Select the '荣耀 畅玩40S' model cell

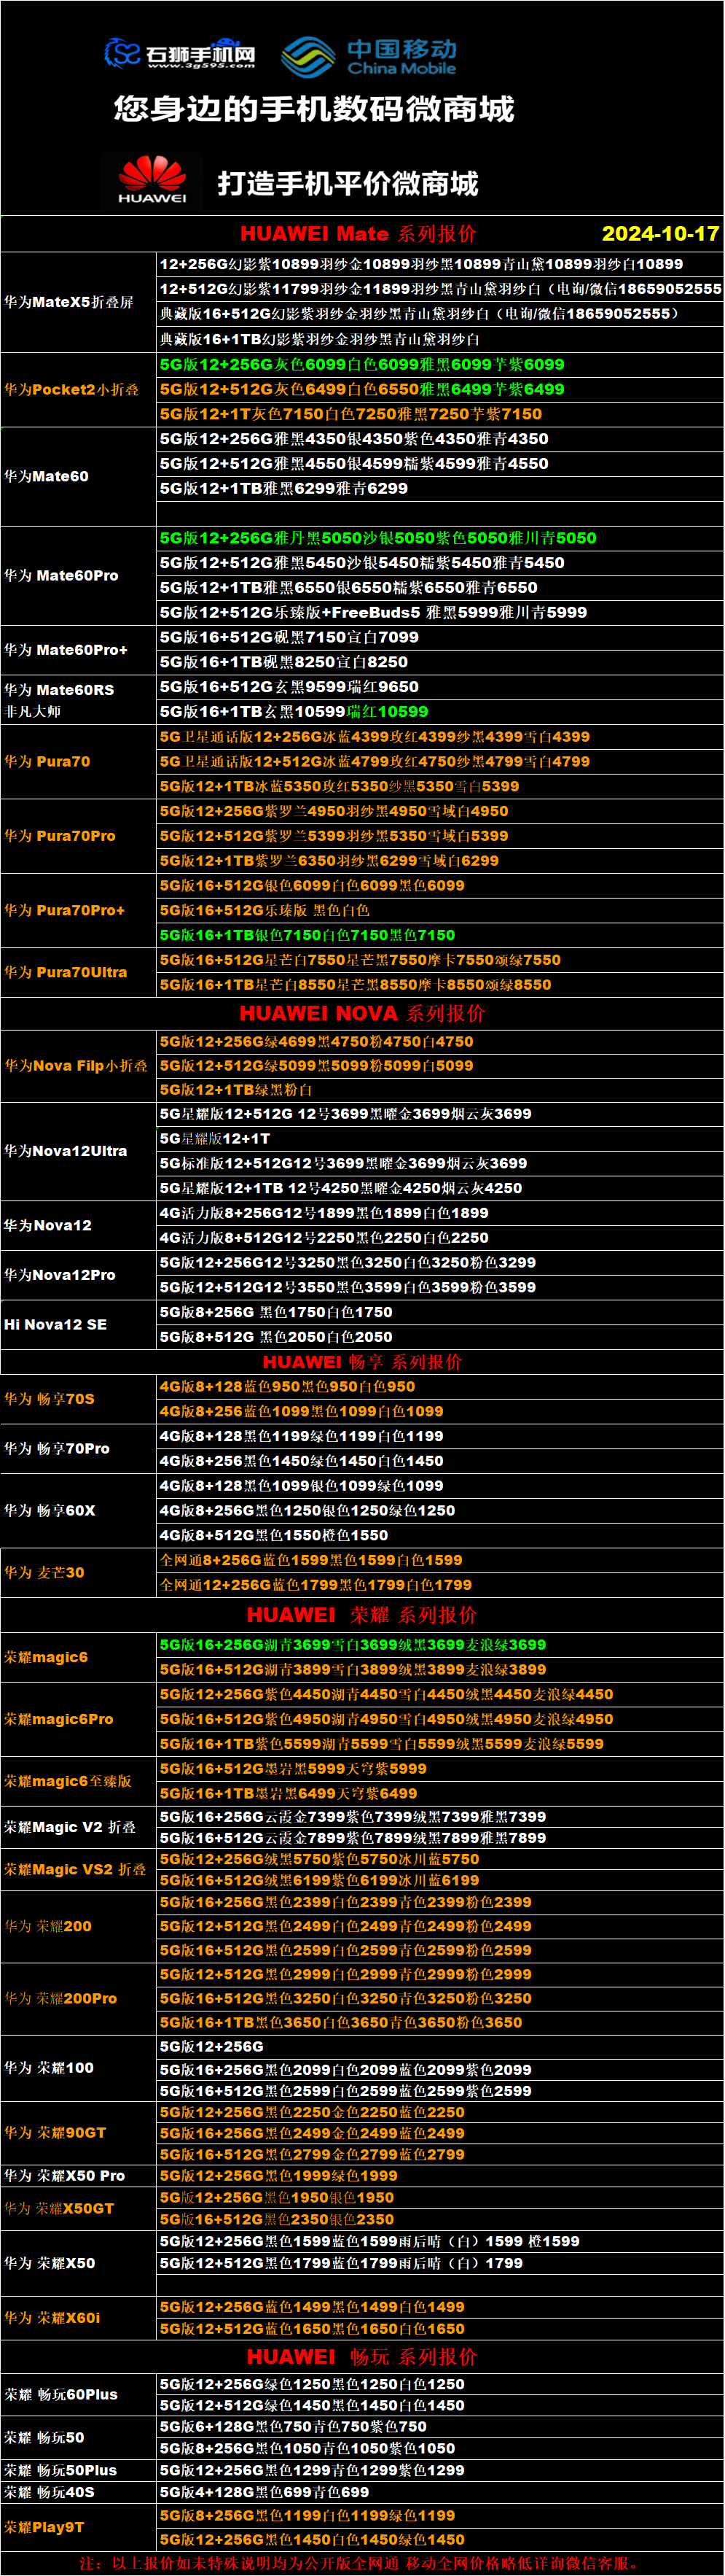click(78, 2492)
